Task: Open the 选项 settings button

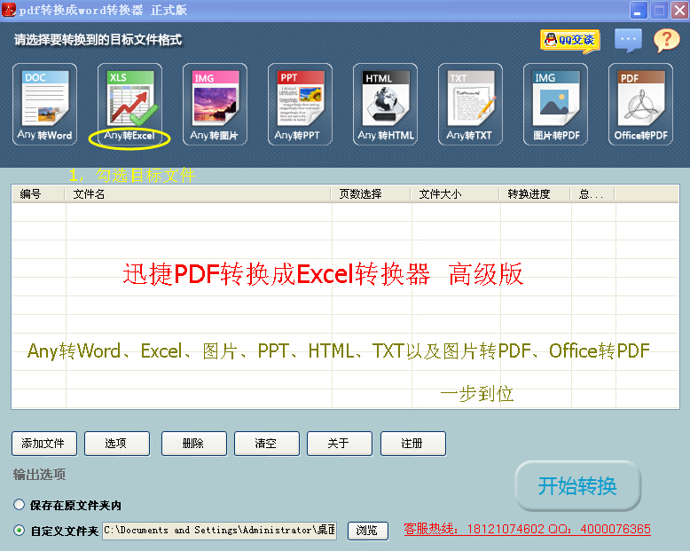Action: click(x=116, y=443)
